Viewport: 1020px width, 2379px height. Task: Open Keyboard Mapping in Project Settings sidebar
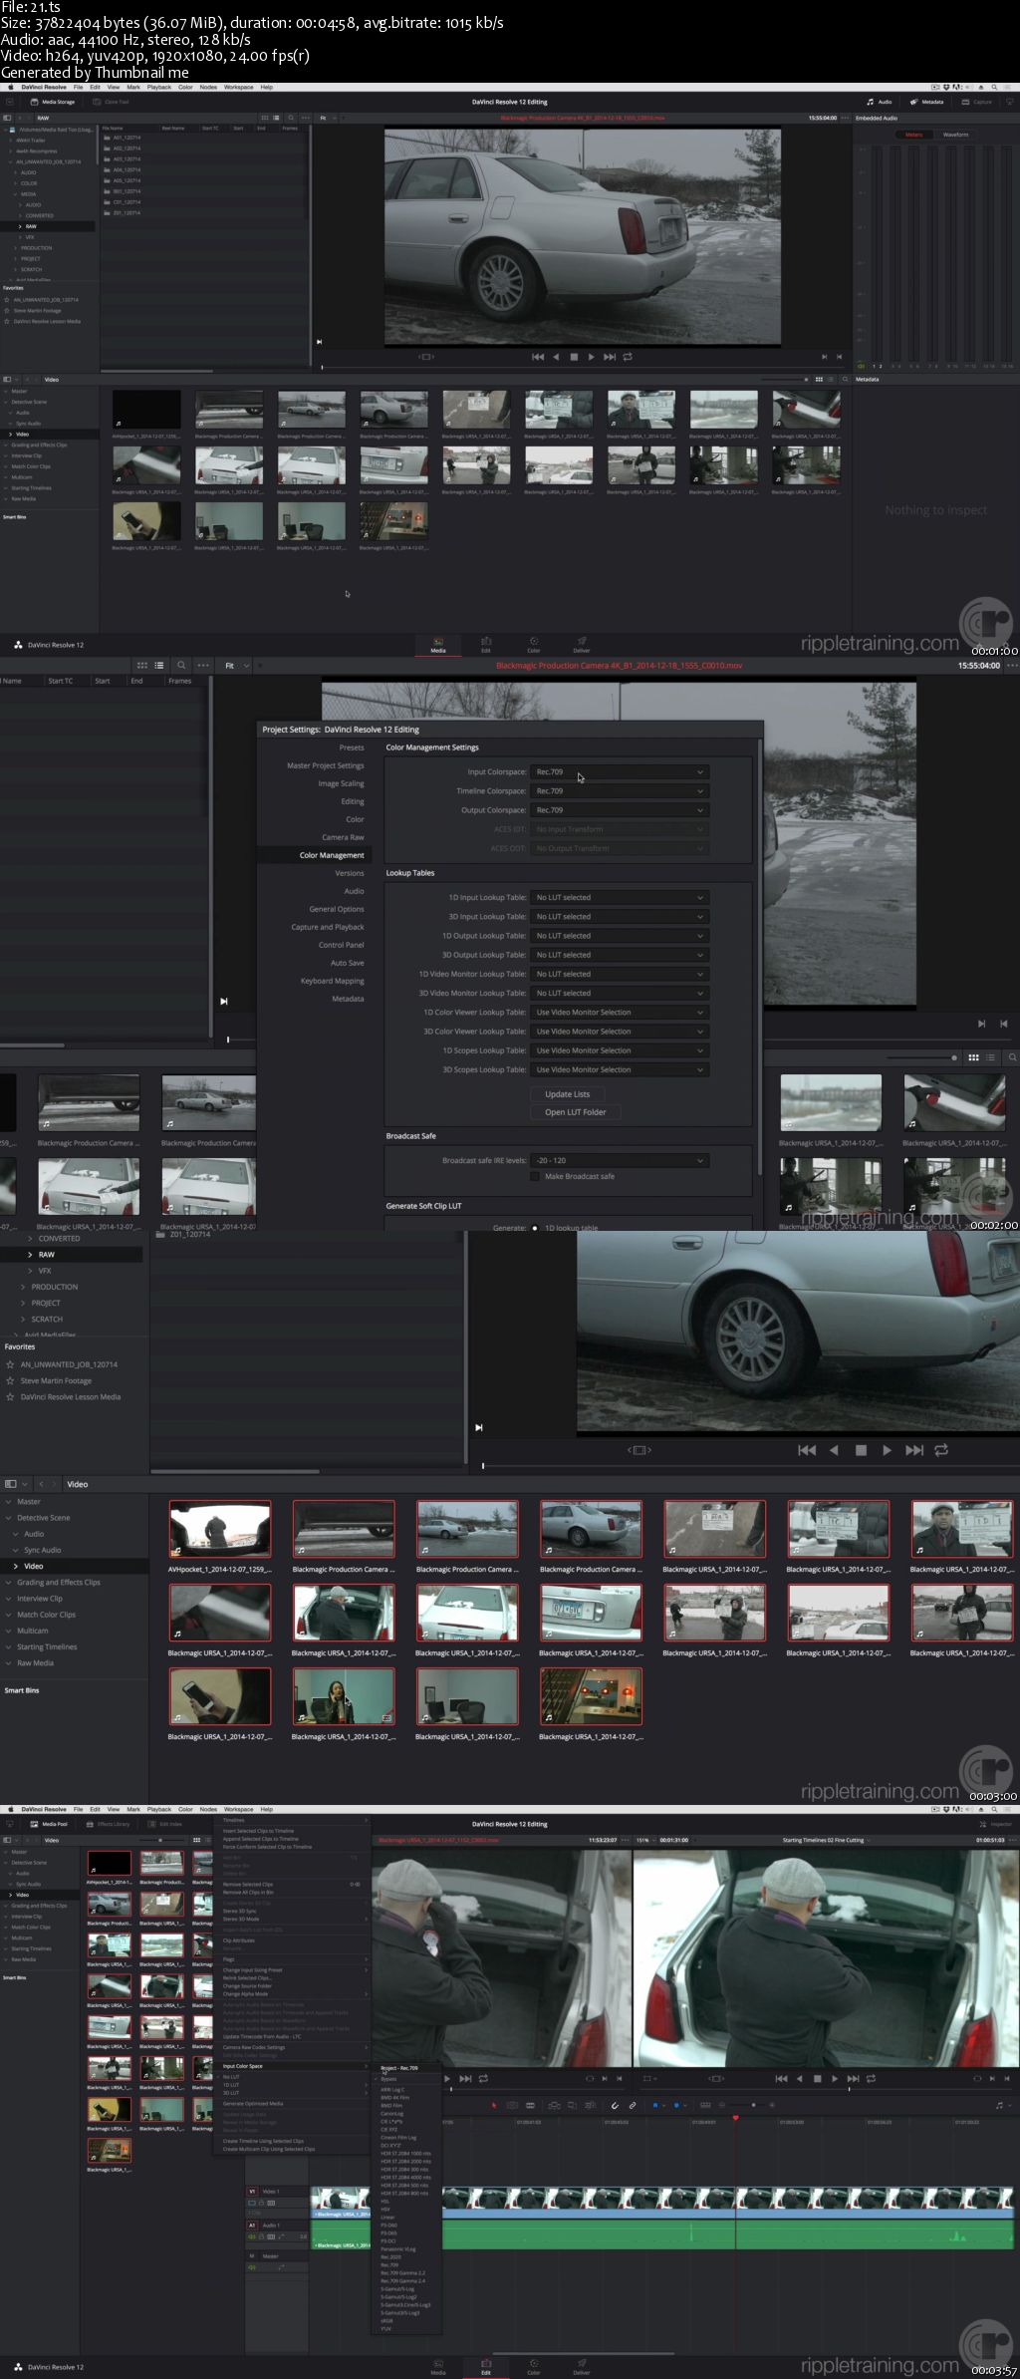click(x=333, y=982)
